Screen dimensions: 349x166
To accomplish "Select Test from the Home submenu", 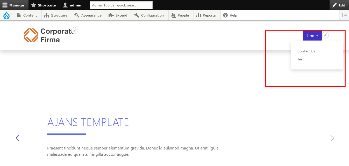I will (x=300, y=59).
